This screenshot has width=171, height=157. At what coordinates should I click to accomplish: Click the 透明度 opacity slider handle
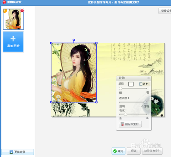click(145, 102)
